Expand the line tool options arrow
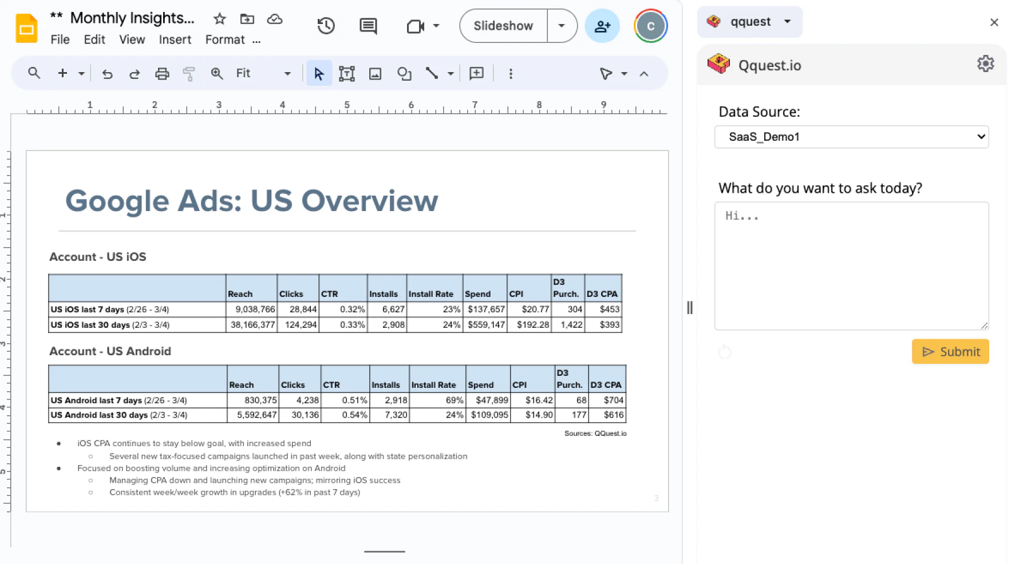Screen dimensions: 1015x564 click(451, 73)
